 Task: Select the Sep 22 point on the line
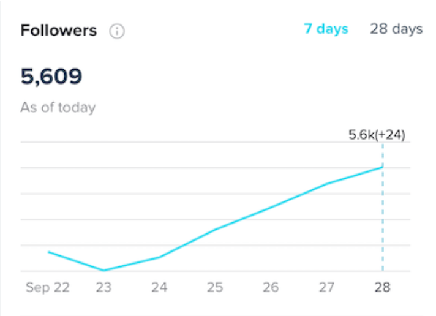click(x=48, y=252)
